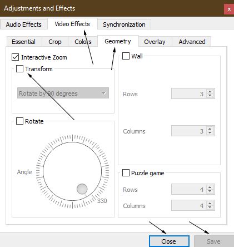Increase Wall Rows with up arrow
The width and height of the screenshot is (234, 247).
210,92
